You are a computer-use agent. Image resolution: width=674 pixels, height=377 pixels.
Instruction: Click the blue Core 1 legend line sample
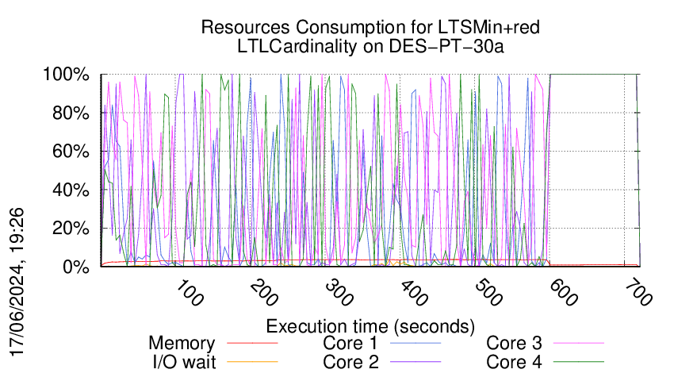pyautogui.click(x=416, y=343)
